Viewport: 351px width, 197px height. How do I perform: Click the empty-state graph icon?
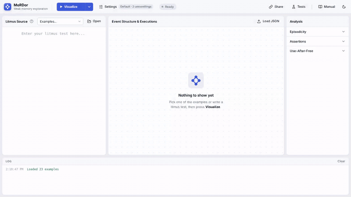pos(196,81)
